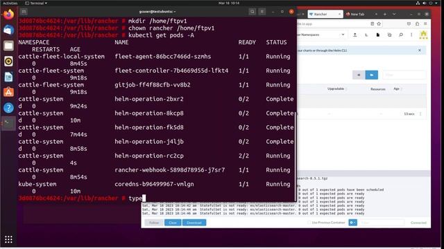Click the Rancher table Filter field

404,75
